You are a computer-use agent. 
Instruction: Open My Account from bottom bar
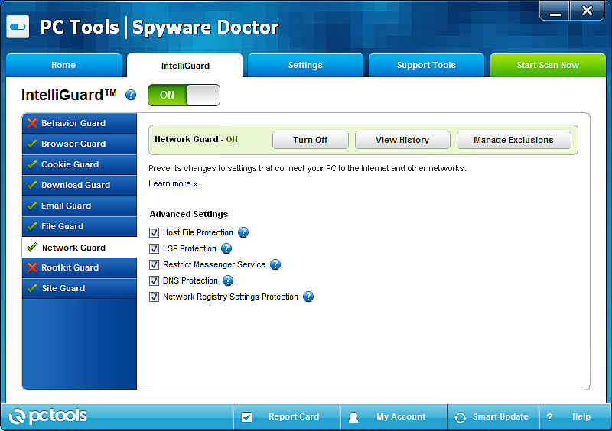[x=394, y=417]
